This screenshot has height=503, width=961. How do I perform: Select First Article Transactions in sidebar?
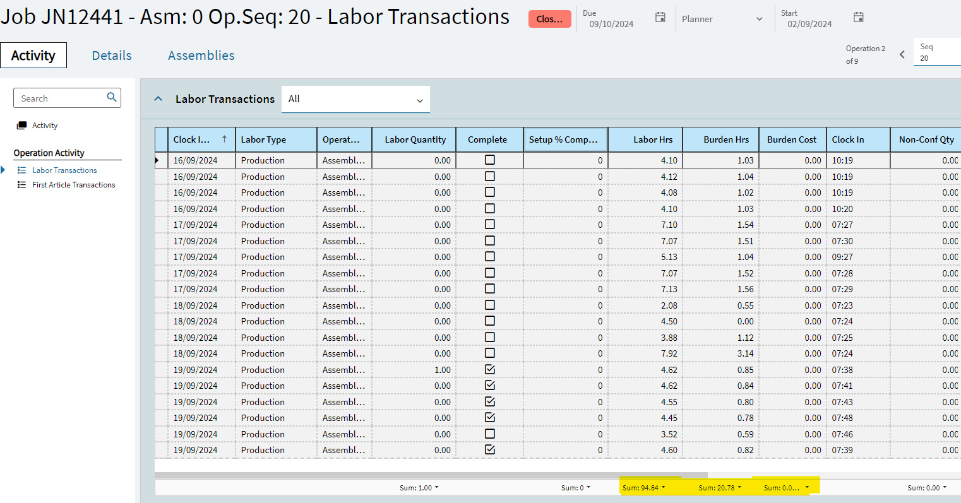[74, 185]
